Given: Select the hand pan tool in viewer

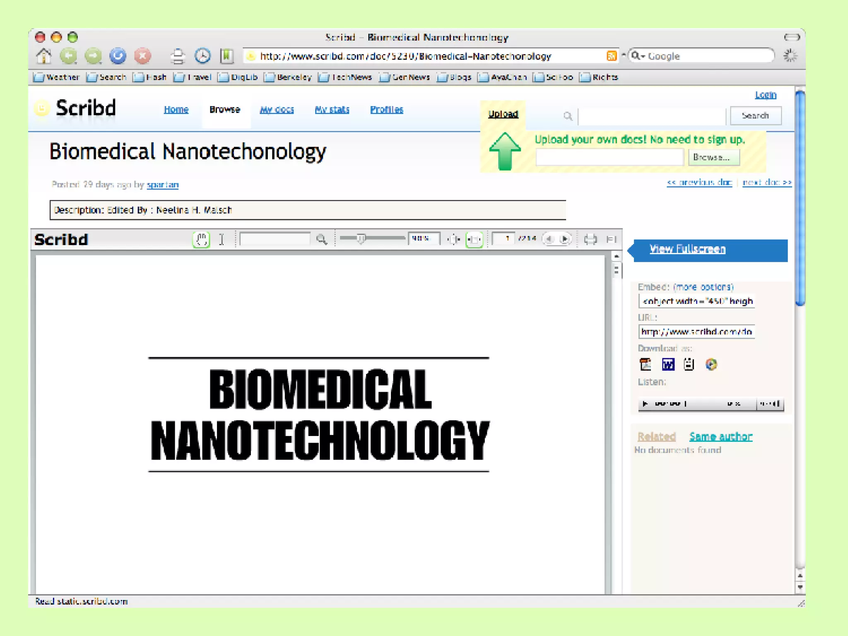Looking at the screenshot, I should (201, 239).
